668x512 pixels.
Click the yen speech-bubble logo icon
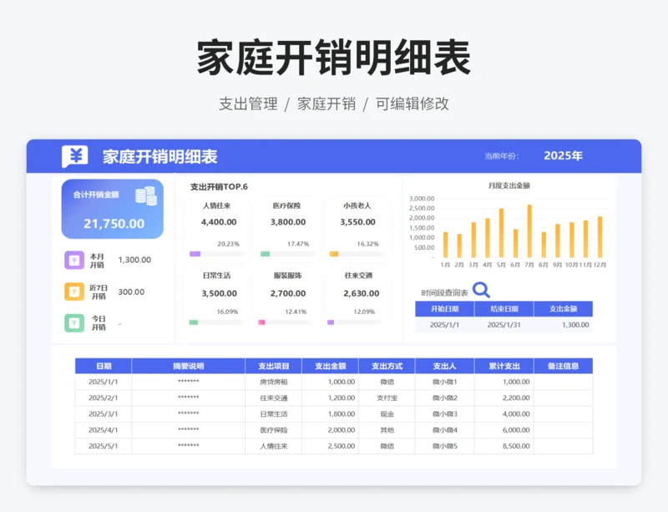point(75,156)
